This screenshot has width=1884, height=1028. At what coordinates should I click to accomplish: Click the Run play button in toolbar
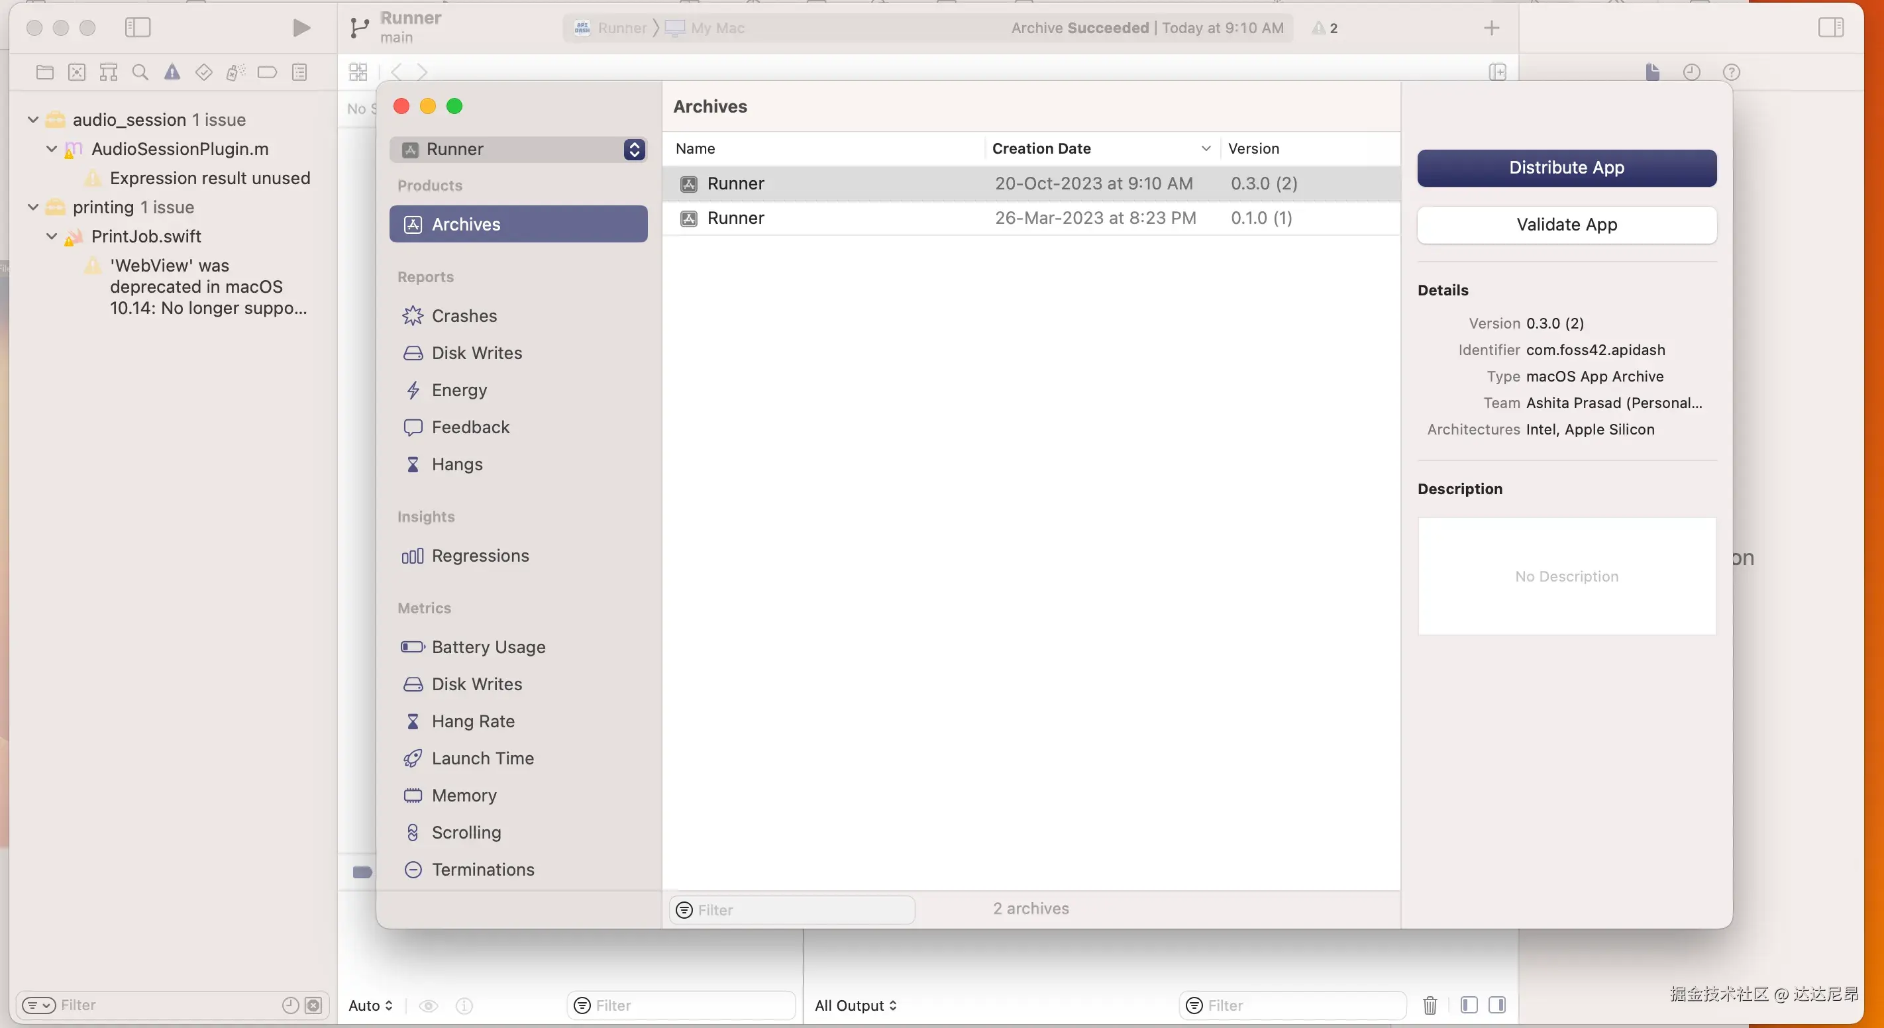tap(301, 28)
